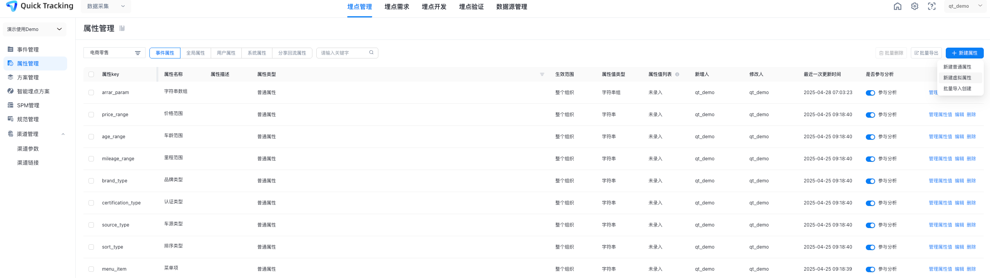Click the 渠道管理 sidebar icon
The width and height of the screenshot is (990, 278).
pos(10,134)
